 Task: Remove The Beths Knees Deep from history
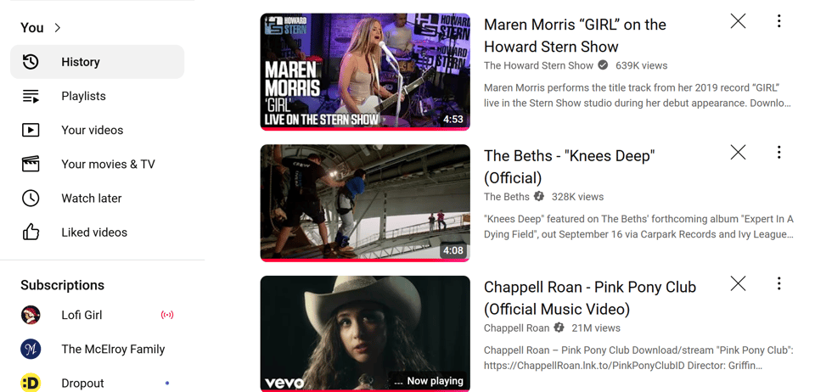(x=738, y=152)
